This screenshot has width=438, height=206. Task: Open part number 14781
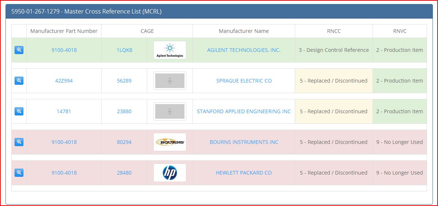64,112
